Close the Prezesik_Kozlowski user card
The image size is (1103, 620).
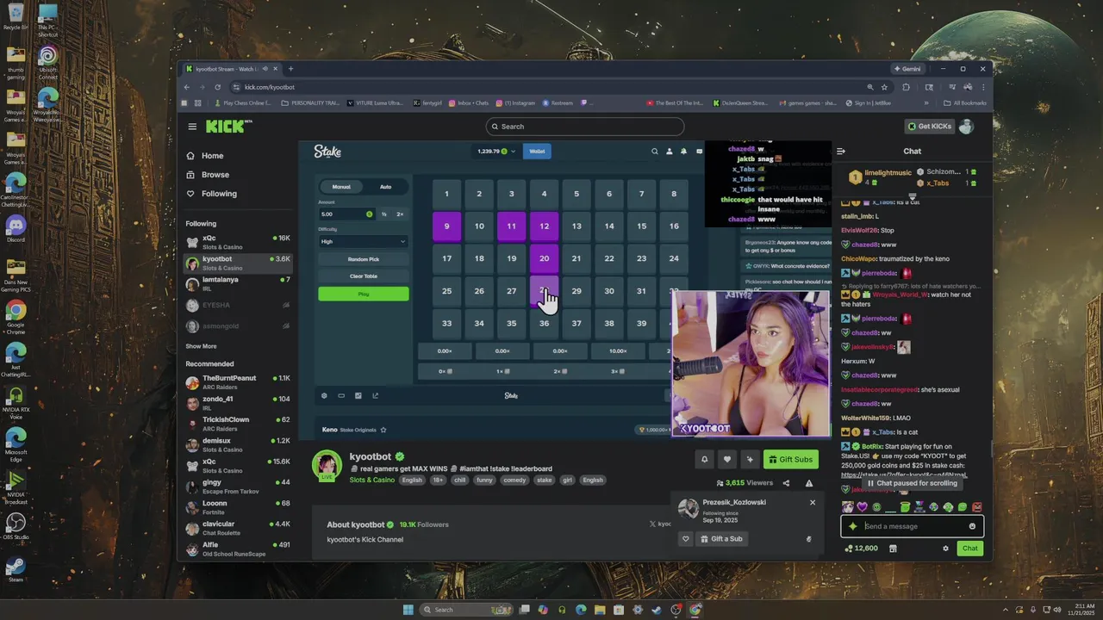[x=812, y=502]
